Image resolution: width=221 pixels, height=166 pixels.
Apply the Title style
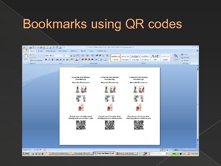[155, 57]
